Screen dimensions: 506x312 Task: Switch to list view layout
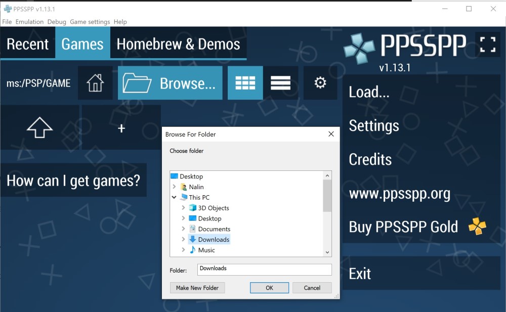tap(281, 82)
